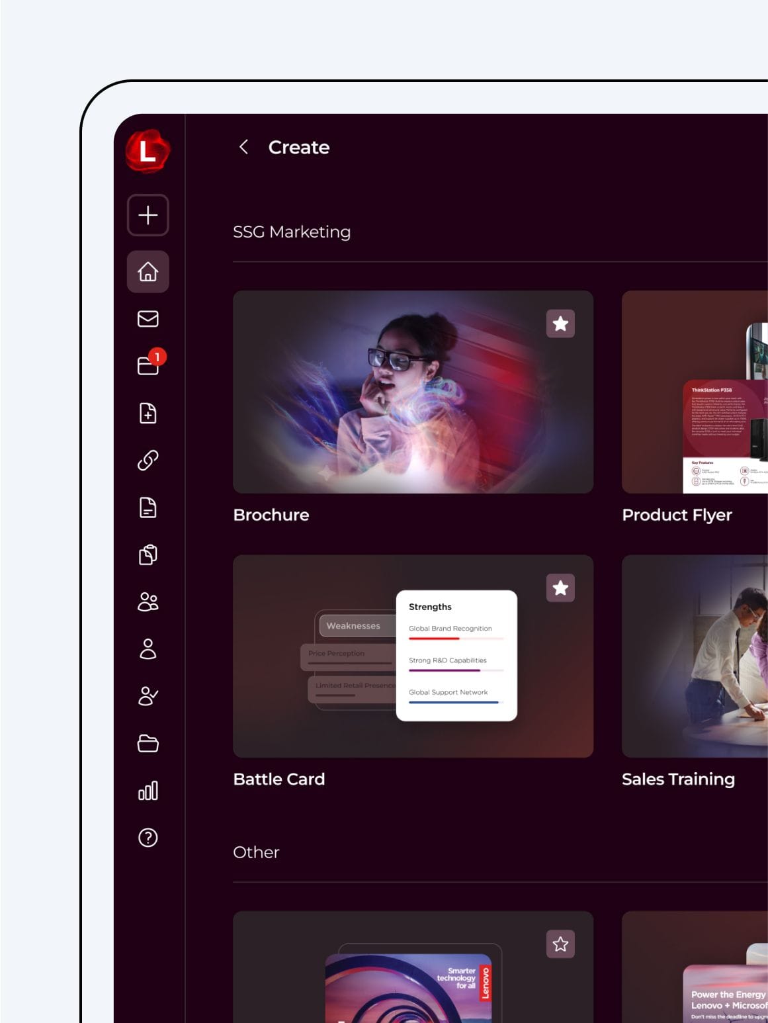The image size is (768, 1023).
Task: Open the chain link icon in the sidebar
Action: pyautogui.click(x=148, y=461)
